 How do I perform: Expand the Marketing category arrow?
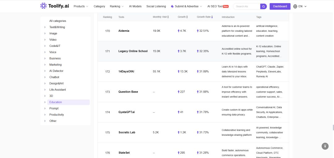coord(45,64)
